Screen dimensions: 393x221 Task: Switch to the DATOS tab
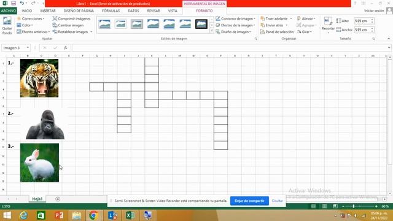(133, 11)
